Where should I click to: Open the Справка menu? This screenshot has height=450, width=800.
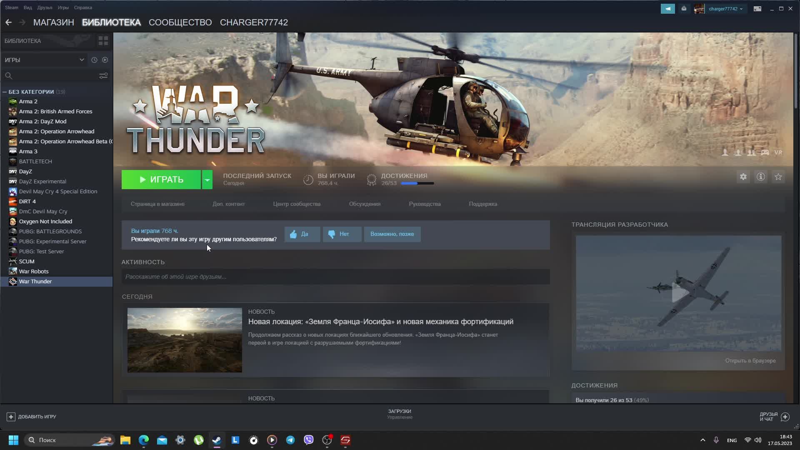click(83, 7)
